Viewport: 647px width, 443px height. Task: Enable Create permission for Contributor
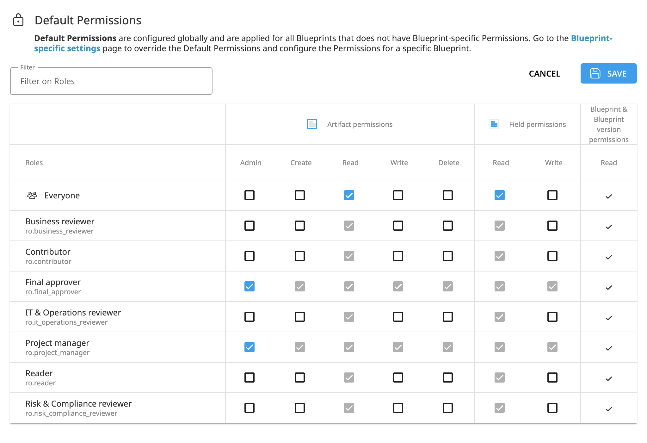coord(299,256)
